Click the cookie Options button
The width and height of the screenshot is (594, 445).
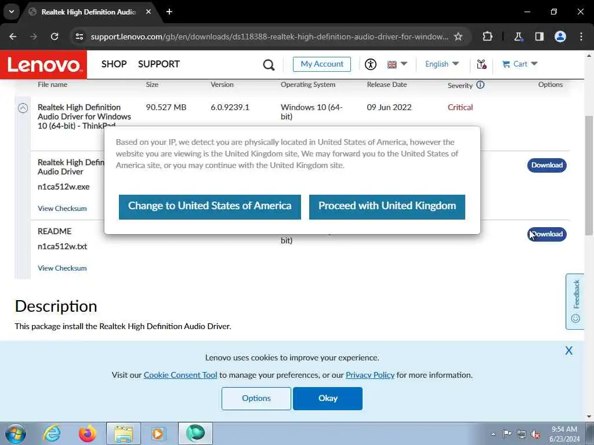coord(256,399)
